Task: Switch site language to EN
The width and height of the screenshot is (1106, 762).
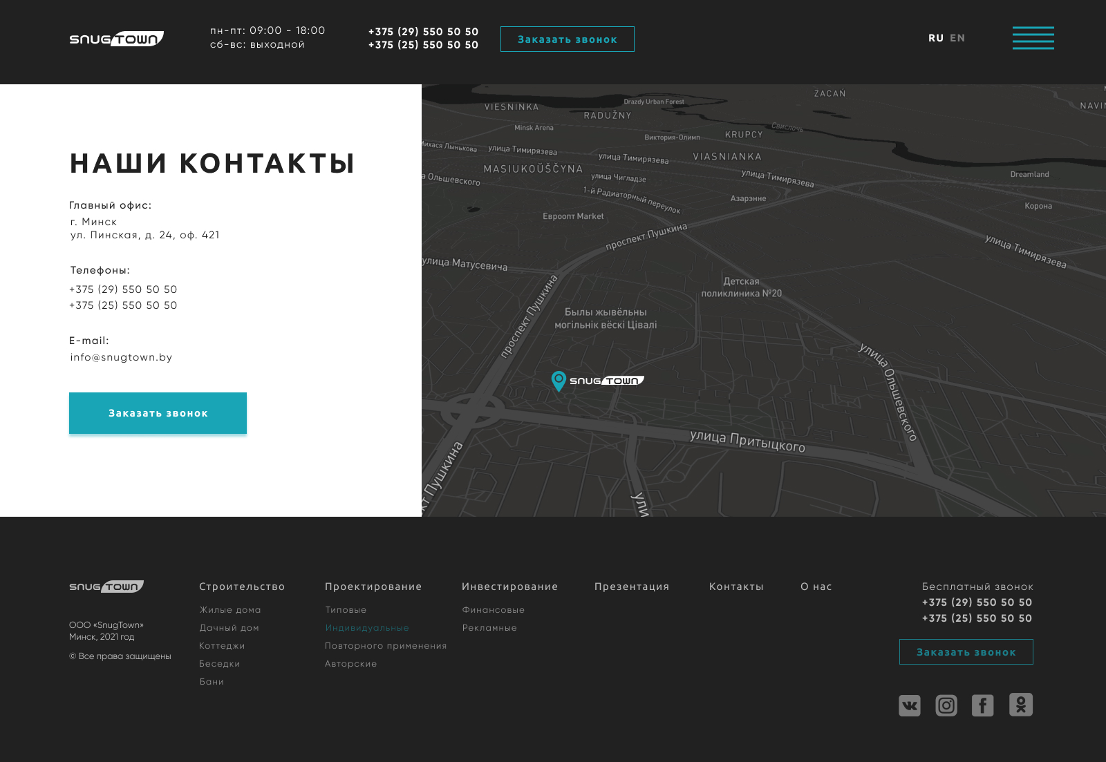Action: pos(958,38)
